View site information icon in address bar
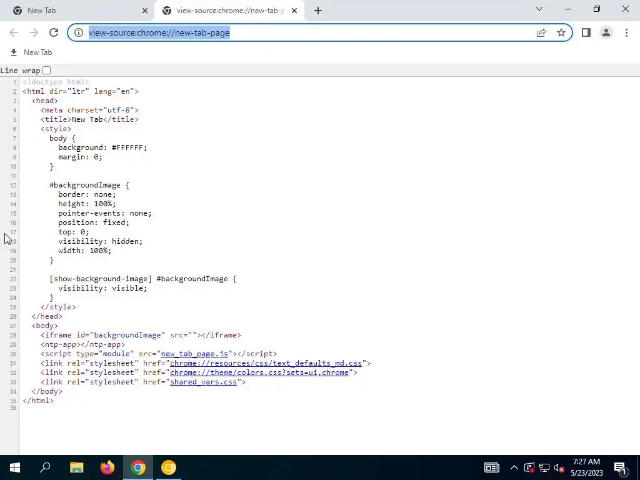The image size is (640, 480). point(78,32)
